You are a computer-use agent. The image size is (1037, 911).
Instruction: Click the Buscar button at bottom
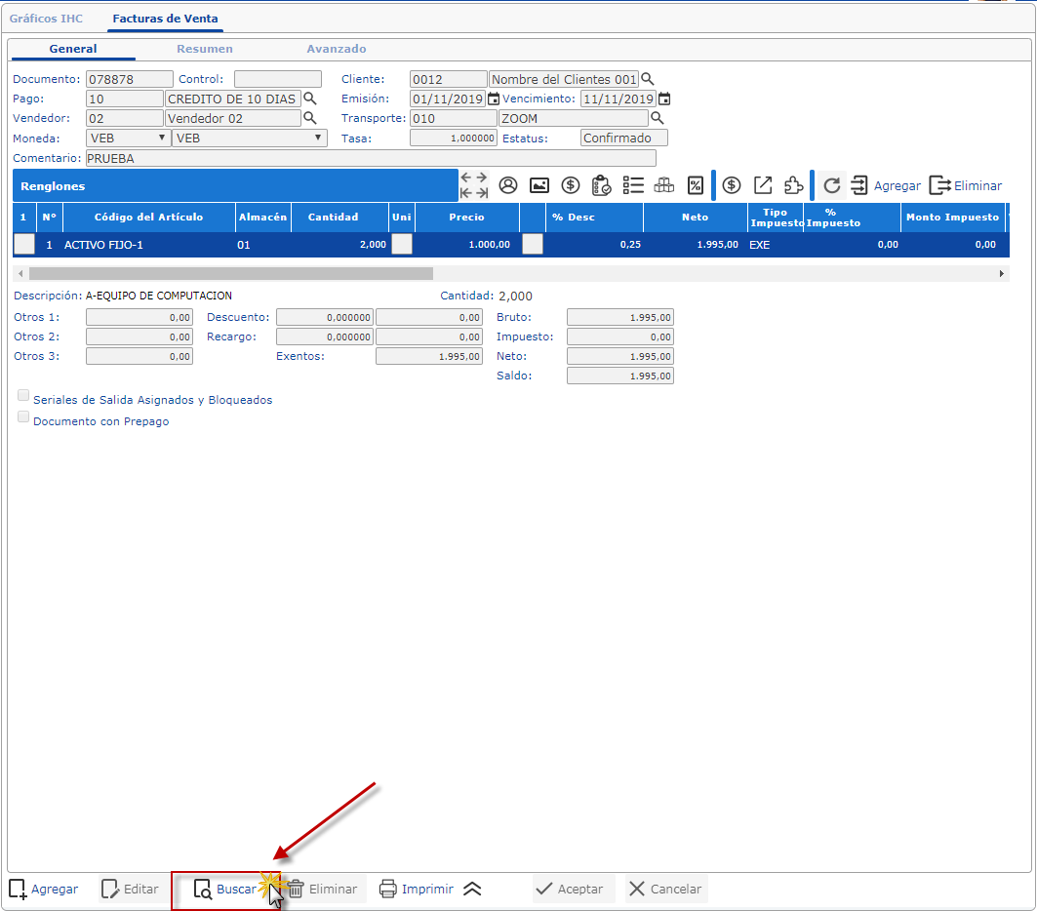tap(225, 890)
